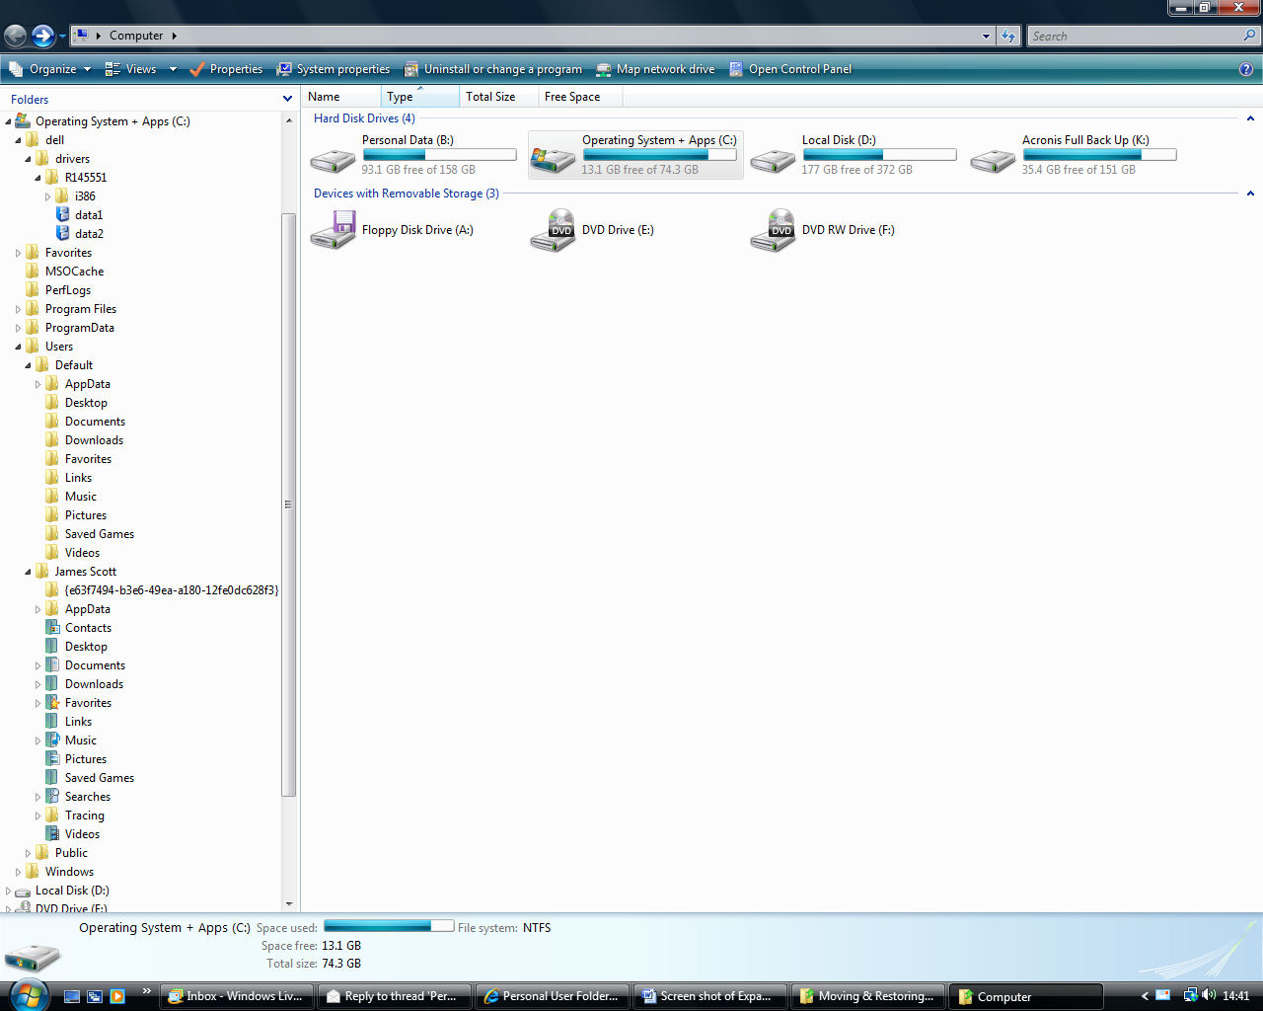Select the Local Disk (D:) drive icon
Viewport: 1263px width, 1011px height.
coord(773,160)
